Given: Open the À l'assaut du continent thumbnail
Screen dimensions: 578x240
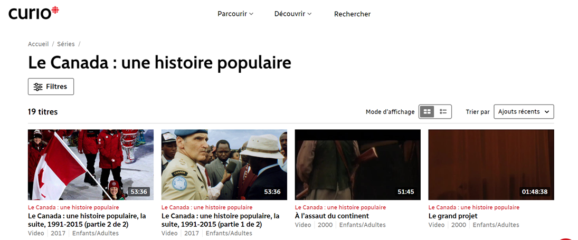Looking at the screenshot, I should (x=357, y=165).
